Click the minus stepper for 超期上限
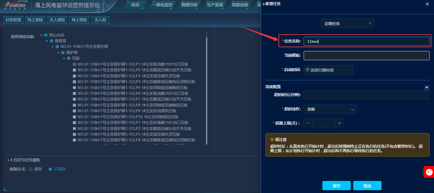Viewport: 434px width, 193px height. tap(308, 123)
